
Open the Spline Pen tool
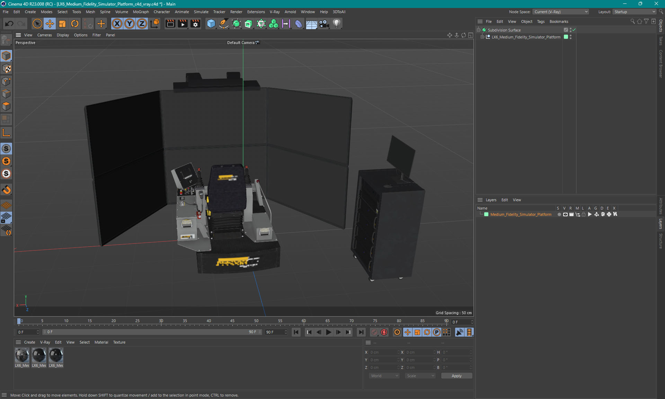[x=224, y=24]
